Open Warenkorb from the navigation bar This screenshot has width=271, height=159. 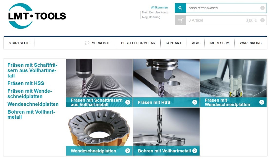click(250, 43)
